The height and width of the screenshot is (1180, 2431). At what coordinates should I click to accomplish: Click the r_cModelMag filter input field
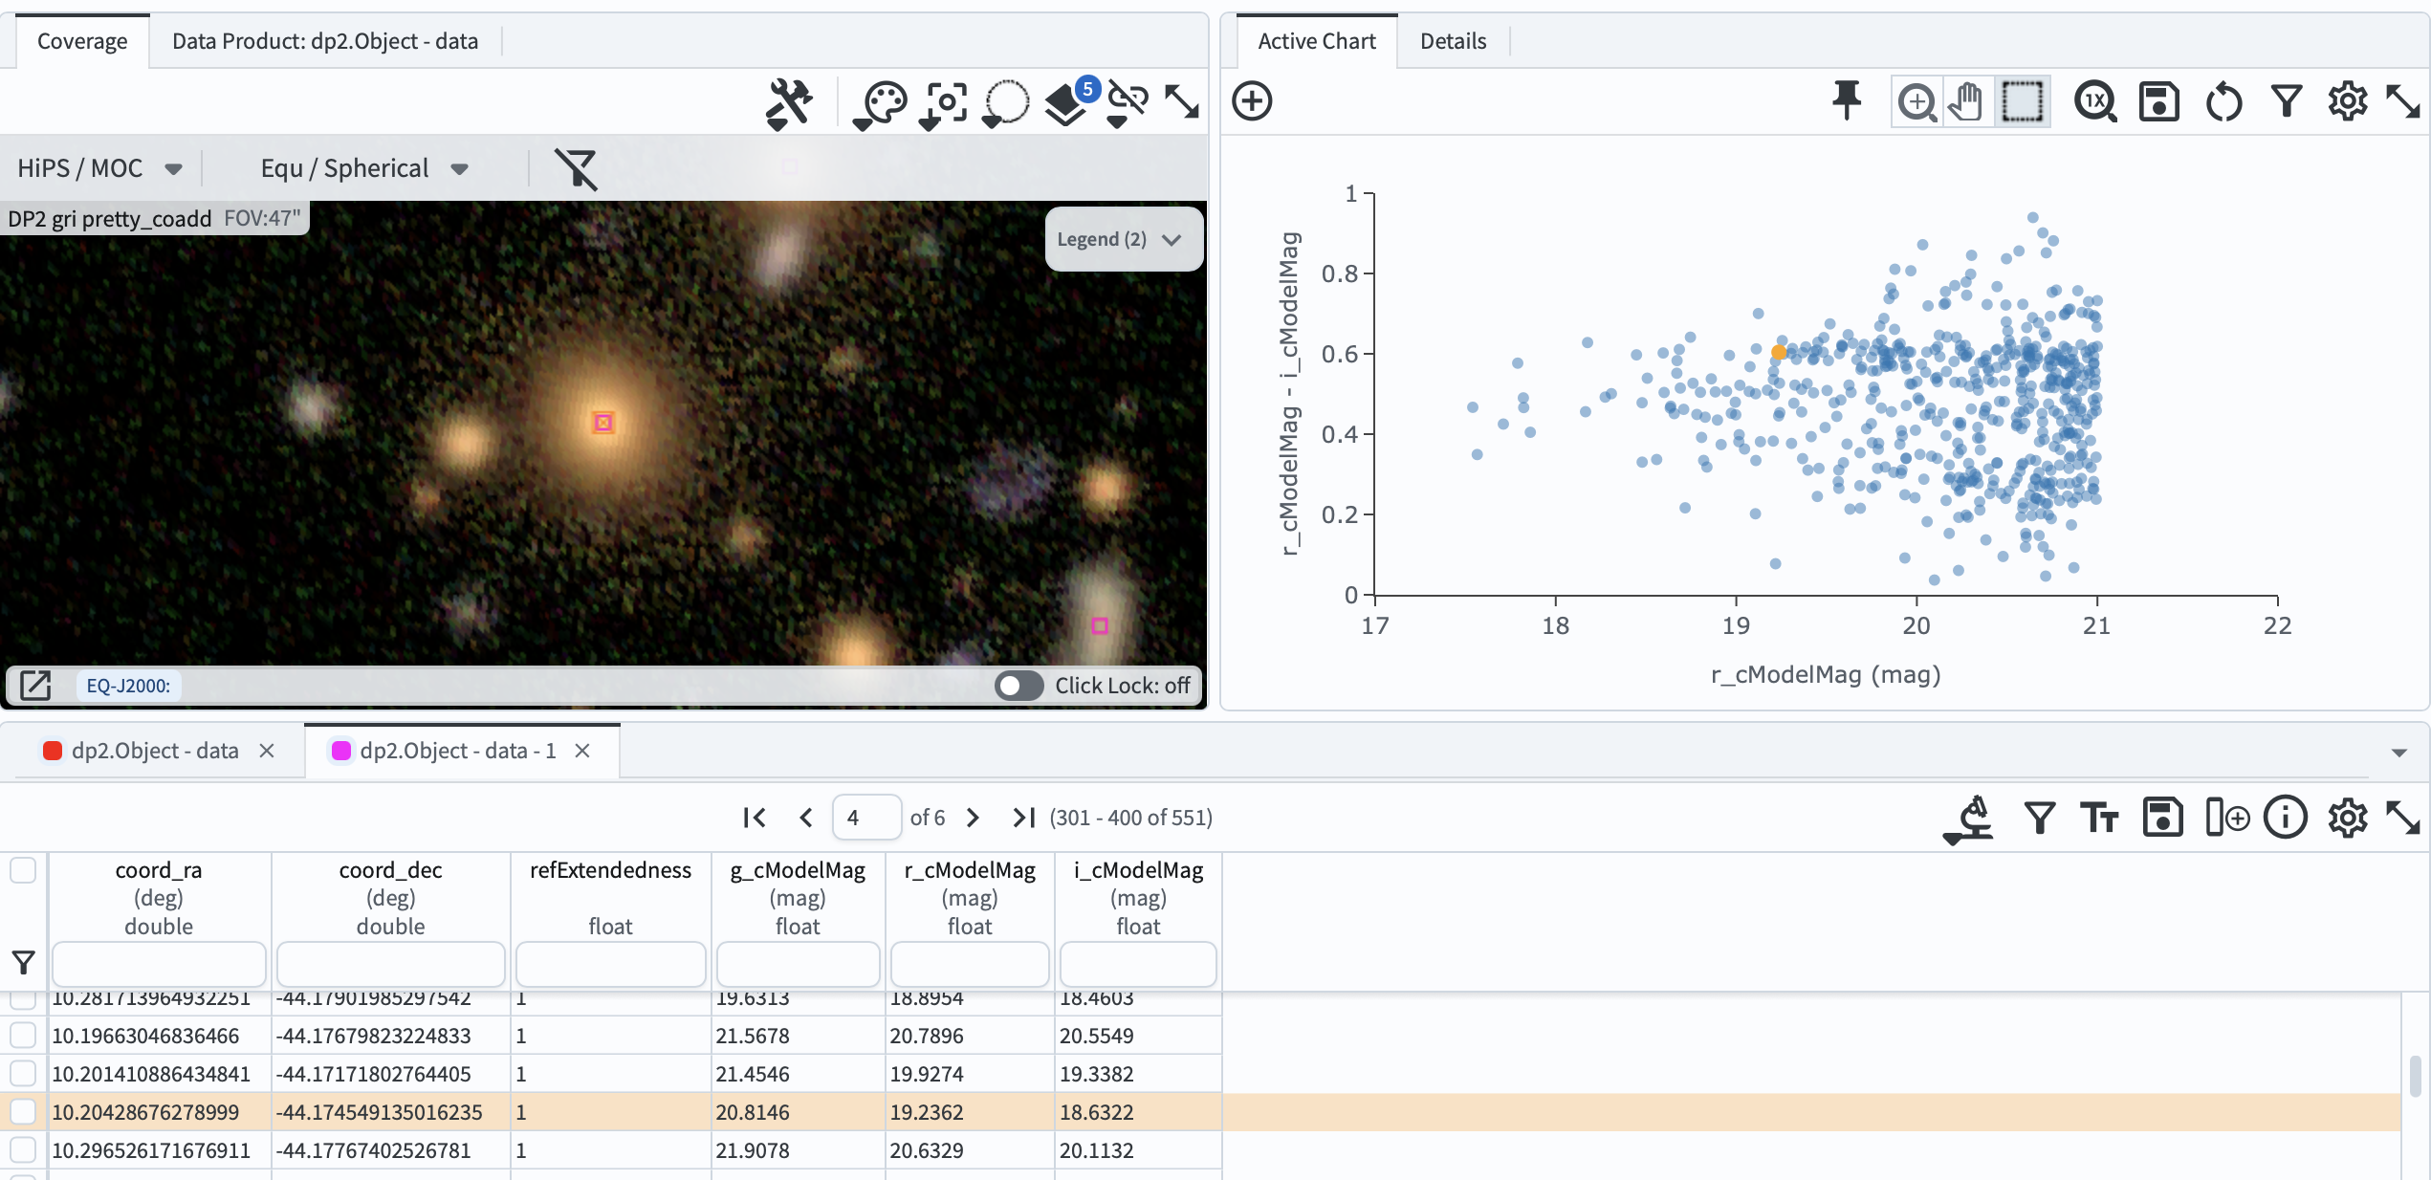click(970, 964)
